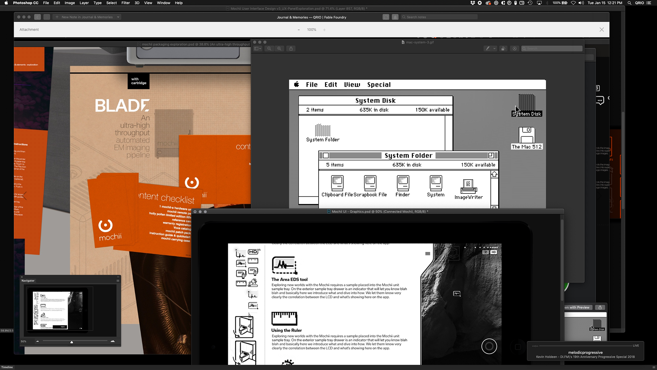Open the Navigator panel menu icon
Viewport: 657px width, 370px height.
point(118,281)
